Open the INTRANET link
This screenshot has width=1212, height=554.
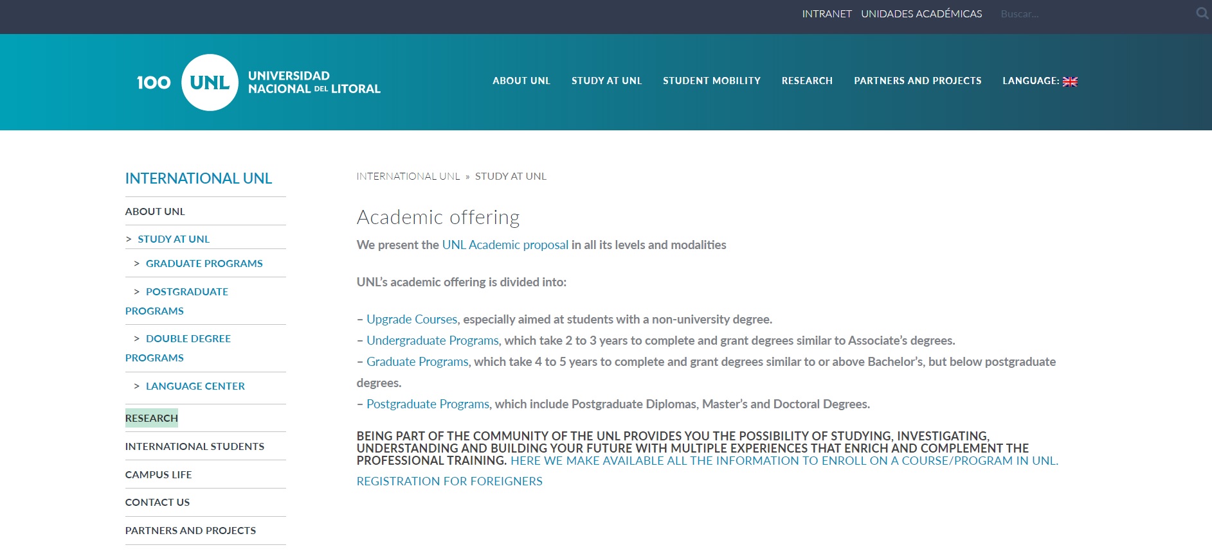click(826, 14)
